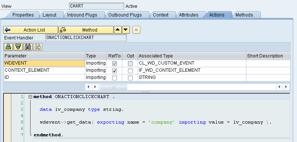
Task: Toggle Opt checkbox for CONTEXT_ELEMENT
Action: (130, 71)
